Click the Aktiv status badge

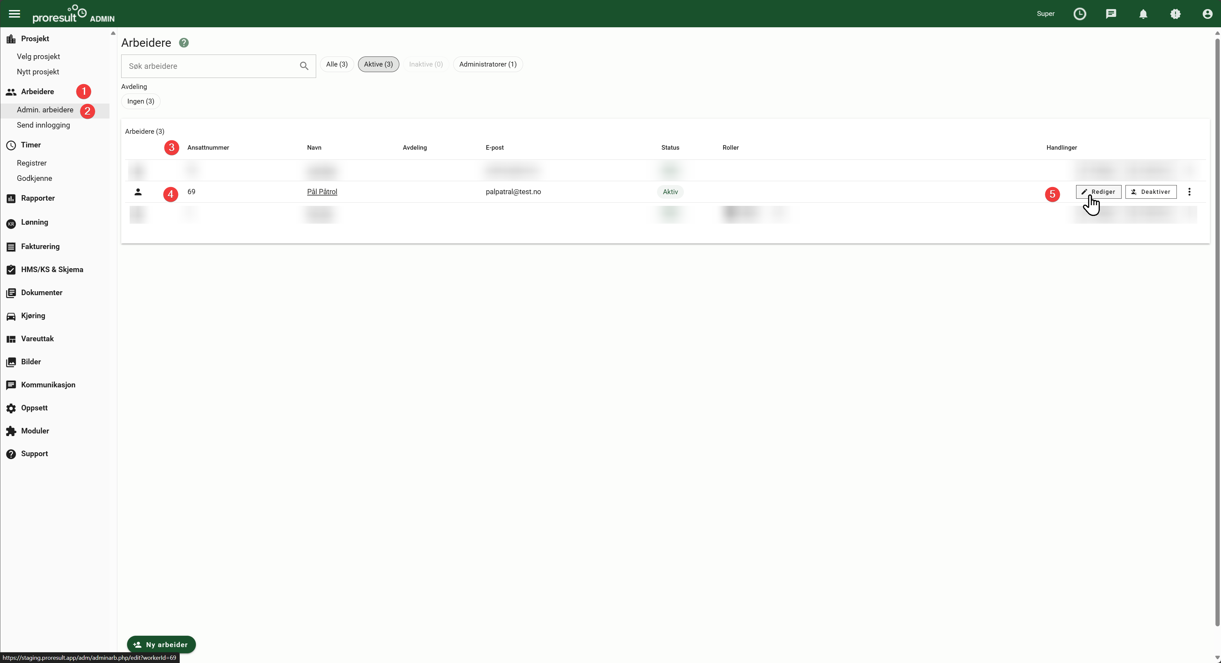670,192
